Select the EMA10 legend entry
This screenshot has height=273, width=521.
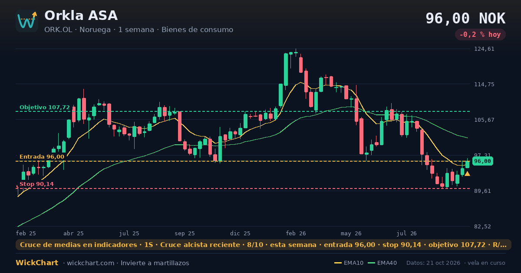(x=349, y=263)
